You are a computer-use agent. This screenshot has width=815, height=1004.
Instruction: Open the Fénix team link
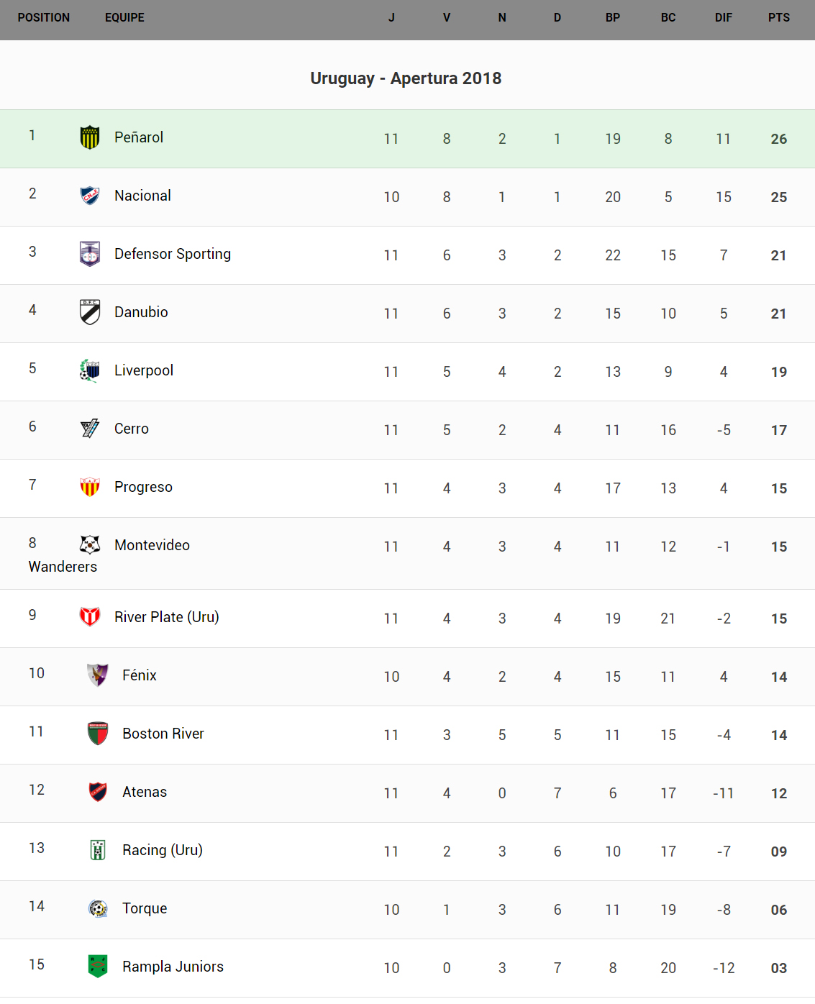[140, 675]
